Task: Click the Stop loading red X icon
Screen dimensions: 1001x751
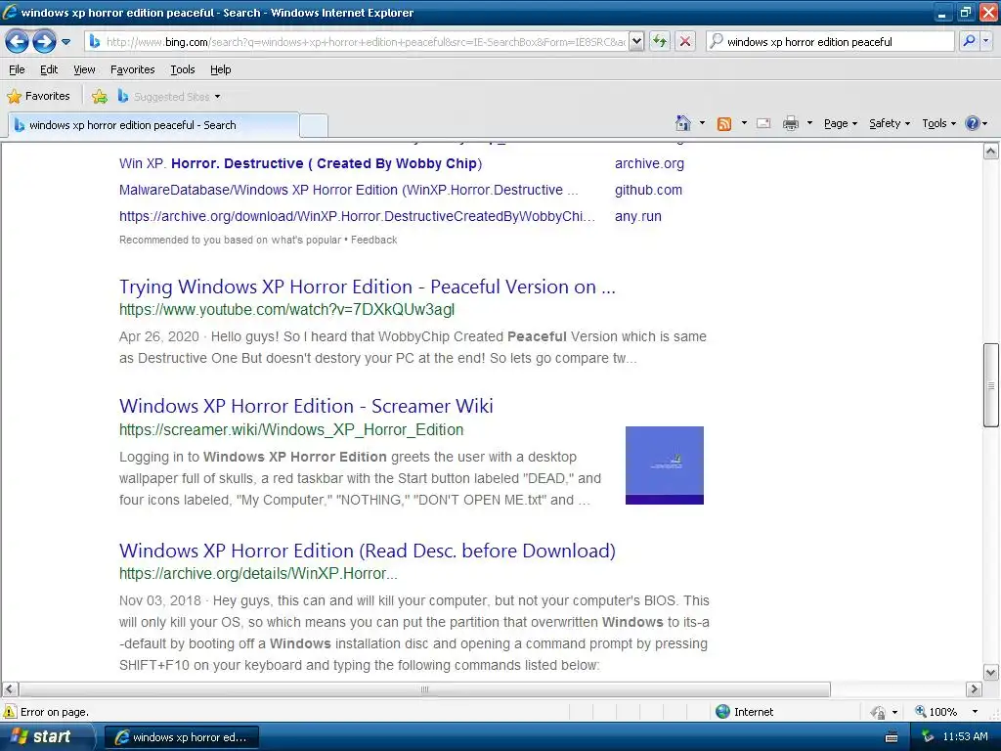Action: (685, 42)
